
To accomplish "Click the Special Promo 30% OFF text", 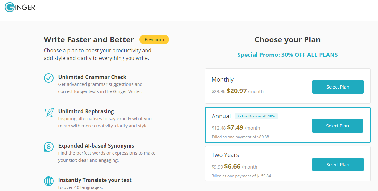I will [288, 55].
